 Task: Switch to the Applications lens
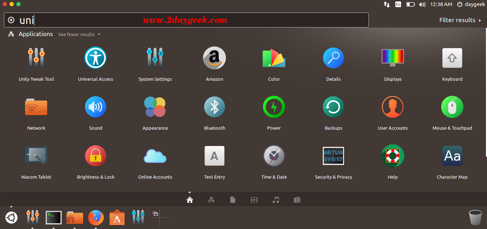pos(211,200)
